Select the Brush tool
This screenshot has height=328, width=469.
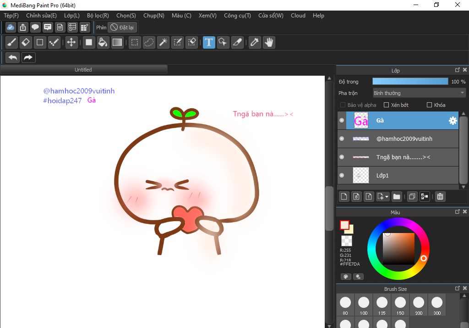point(11,42)
